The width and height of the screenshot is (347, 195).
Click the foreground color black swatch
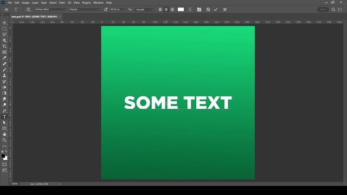(3, 156)
